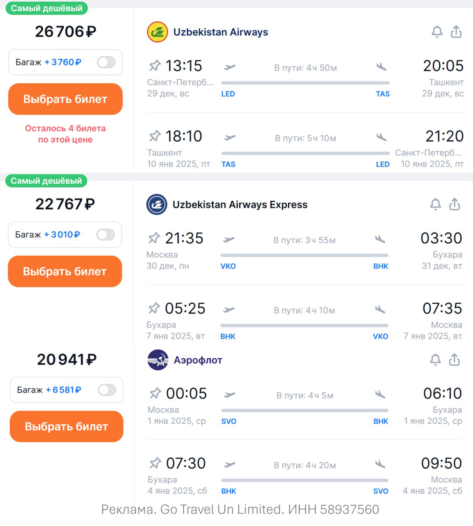Pin the 18:10 Tashkent return flight
Viewport: 473px width, 526px height.
click(x=155, y=136)
